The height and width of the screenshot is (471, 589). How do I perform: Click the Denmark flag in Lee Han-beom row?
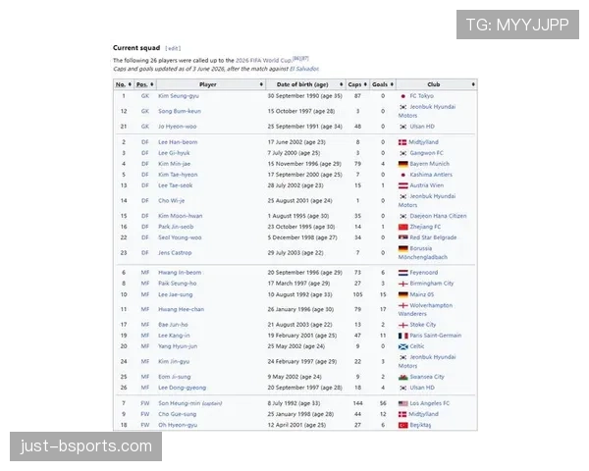point(402,142)
